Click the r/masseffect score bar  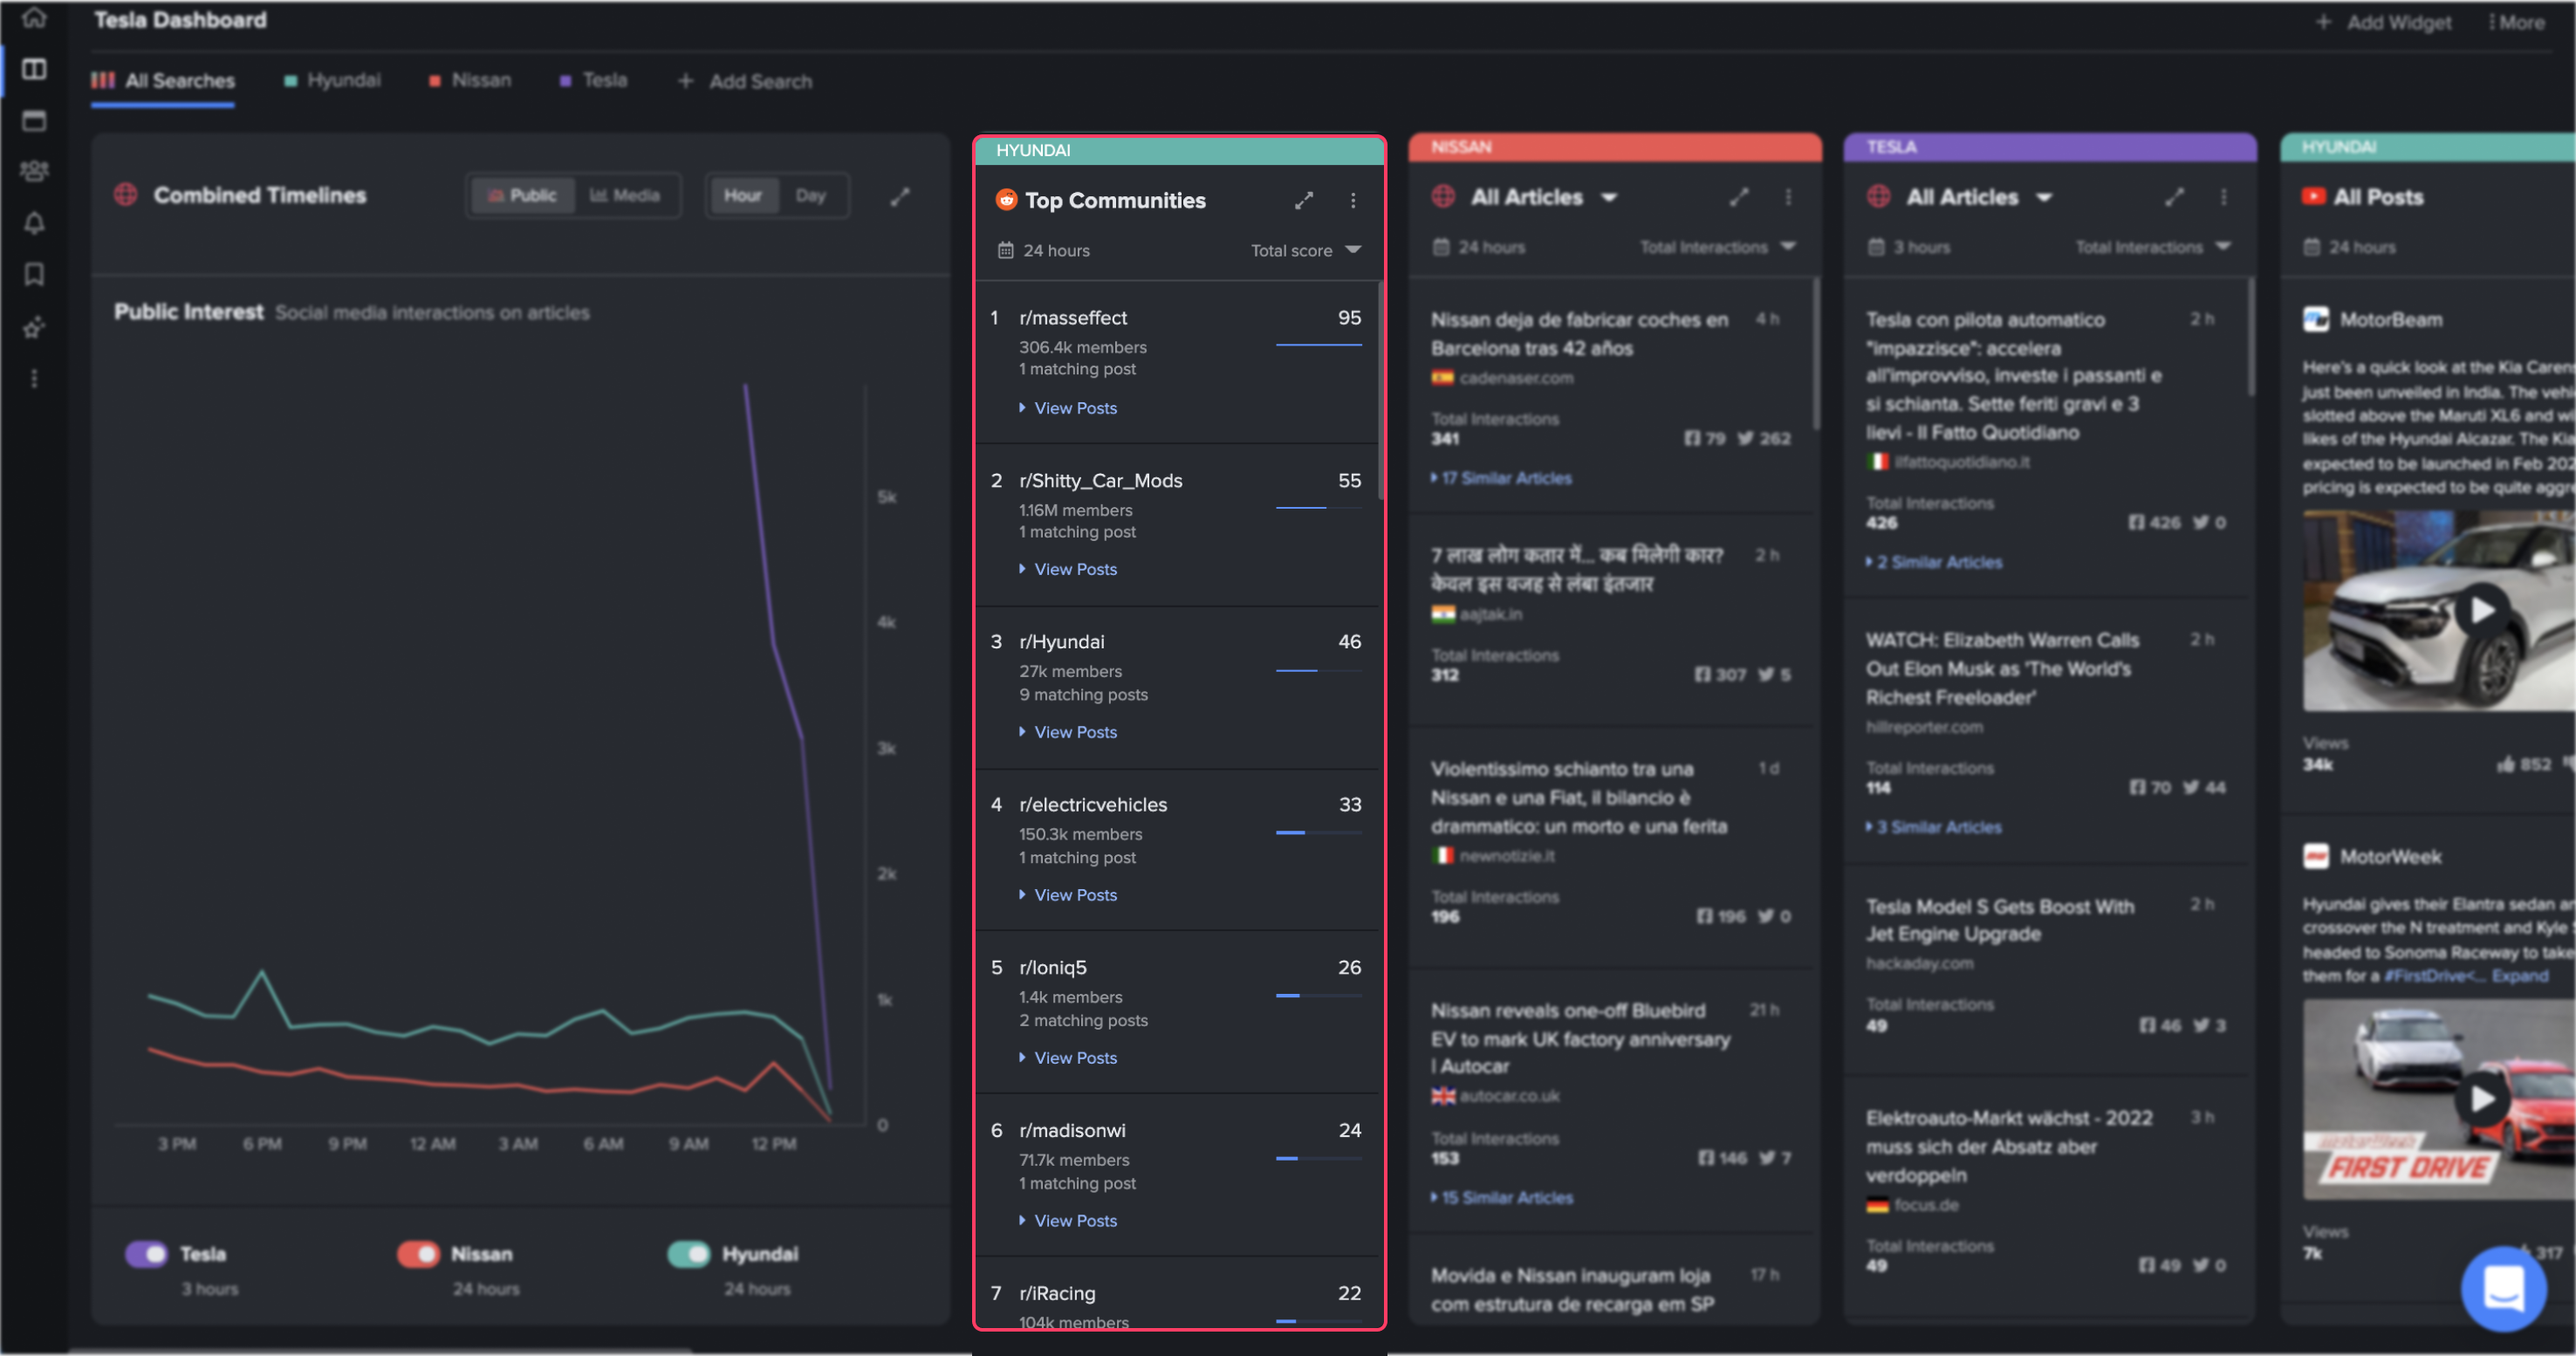pos(1319,345)
